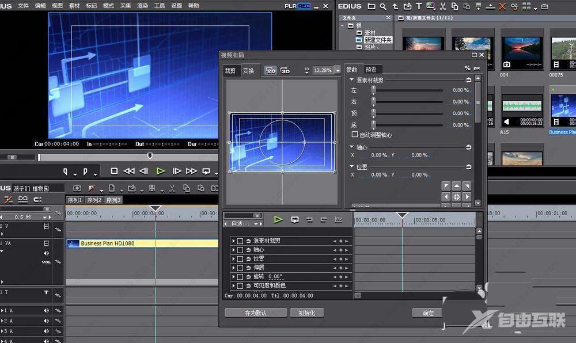
Task: Select the 序列2 timeline tab
Action: (x=94, y=200)
